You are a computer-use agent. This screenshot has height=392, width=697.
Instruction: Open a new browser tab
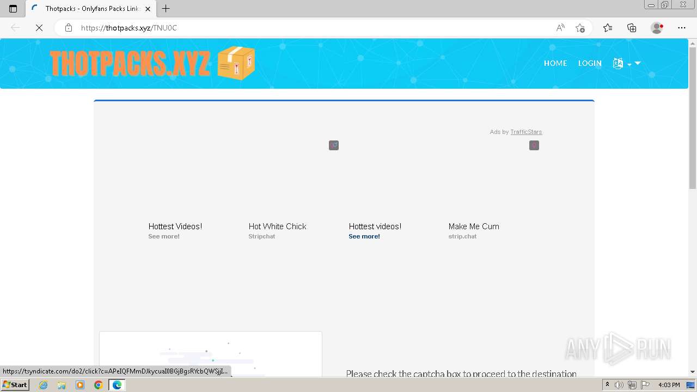[x=166, y=9]
